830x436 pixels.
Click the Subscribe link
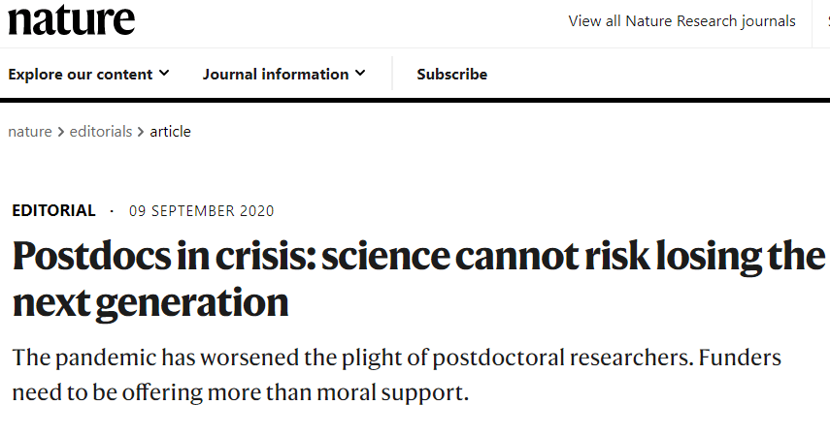(x=452, y=74)
